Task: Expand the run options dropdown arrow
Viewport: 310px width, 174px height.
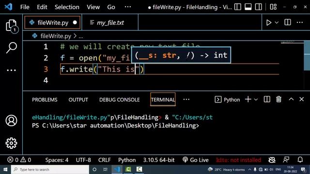Action: 277,23
